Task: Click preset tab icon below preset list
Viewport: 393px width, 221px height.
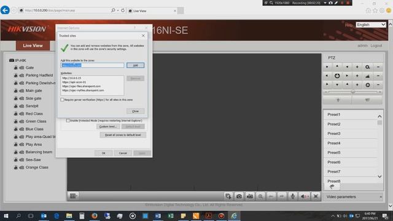Action: [x=332, y=187]
